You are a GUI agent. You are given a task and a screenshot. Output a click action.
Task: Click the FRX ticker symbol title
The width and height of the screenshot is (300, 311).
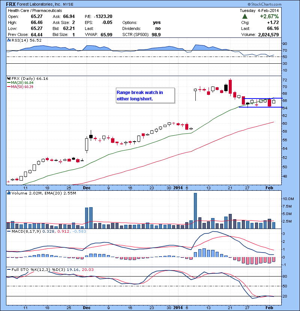(x=11, y=4)
